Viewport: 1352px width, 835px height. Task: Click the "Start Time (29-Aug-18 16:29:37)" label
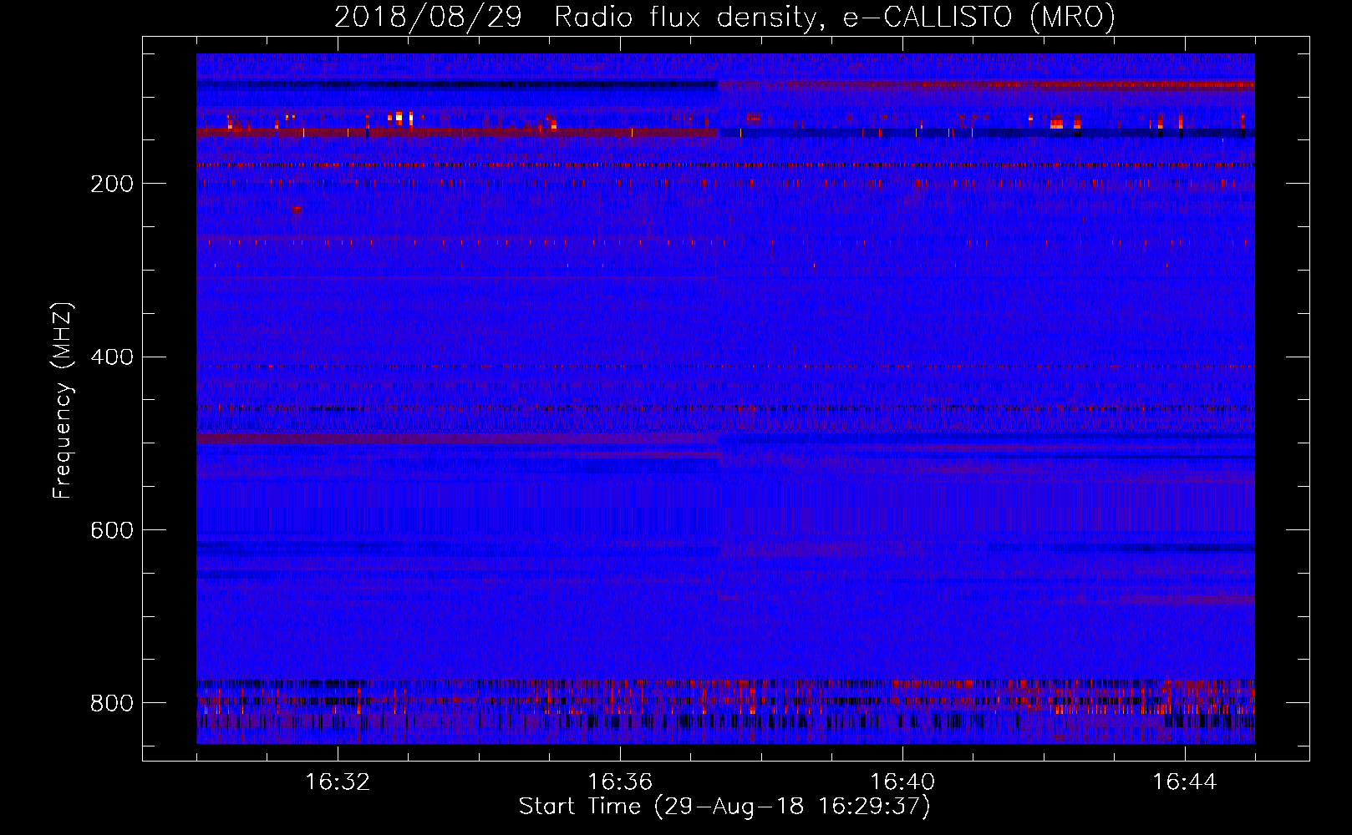point(724,807)
